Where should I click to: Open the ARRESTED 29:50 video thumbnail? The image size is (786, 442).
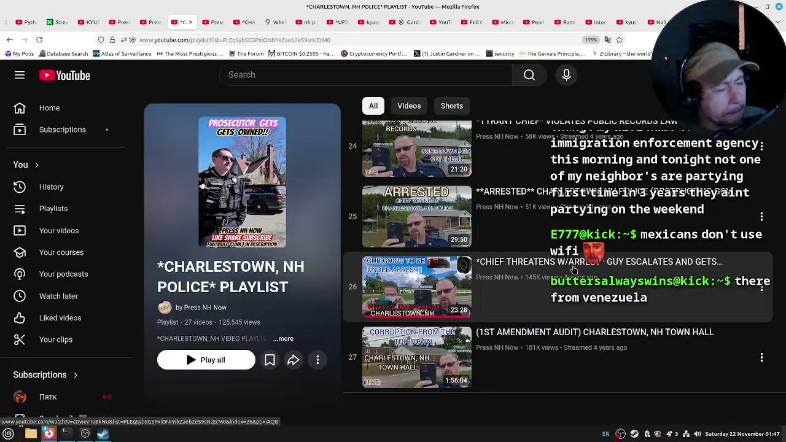pos(416,216)
